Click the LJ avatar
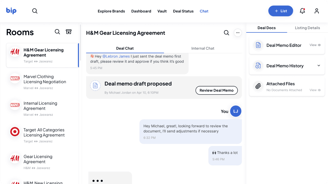The height and width of the screenshot is (184, 328). click(x=236, y=111)
